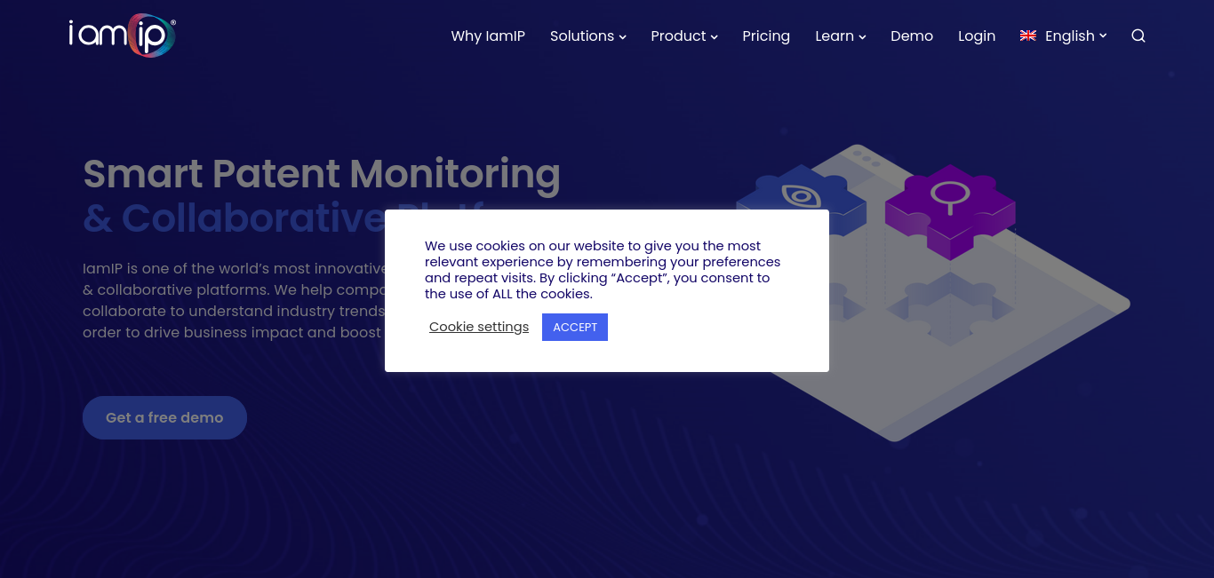Click the UK flag icon
The image size is (1214, 578).
click(1028, 36)
